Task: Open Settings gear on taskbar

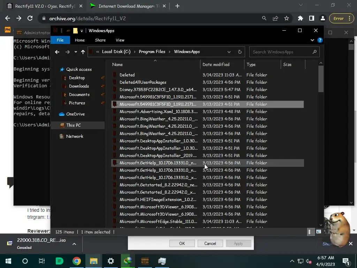Action: pos(111,261)
